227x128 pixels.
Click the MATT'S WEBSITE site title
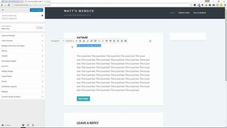pos(79,11)
